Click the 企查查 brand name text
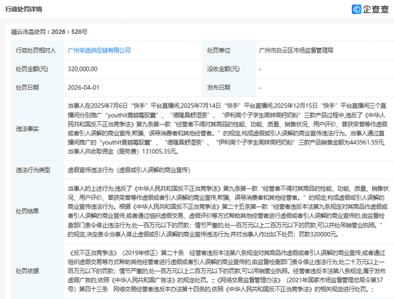Screen dimensions: 394x299 pyautogui.click(x=376, y=9)
